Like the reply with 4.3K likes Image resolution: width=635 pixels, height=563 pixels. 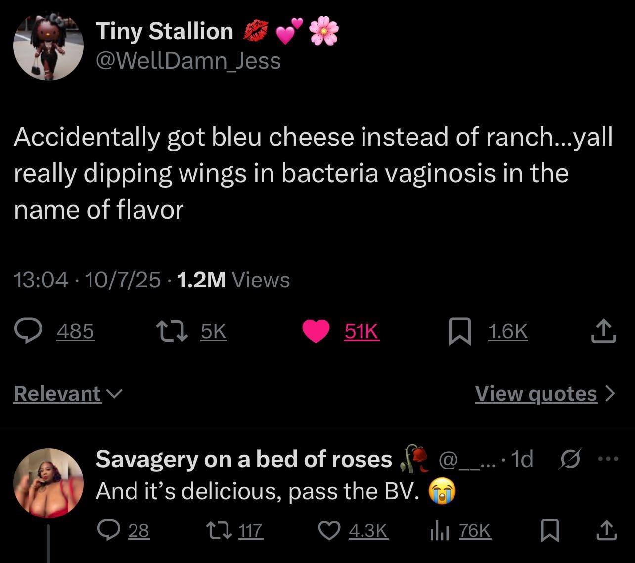tap(328, 531)
